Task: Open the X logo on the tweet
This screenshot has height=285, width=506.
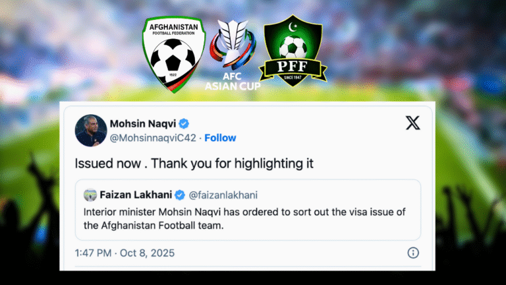Action: 413,123
